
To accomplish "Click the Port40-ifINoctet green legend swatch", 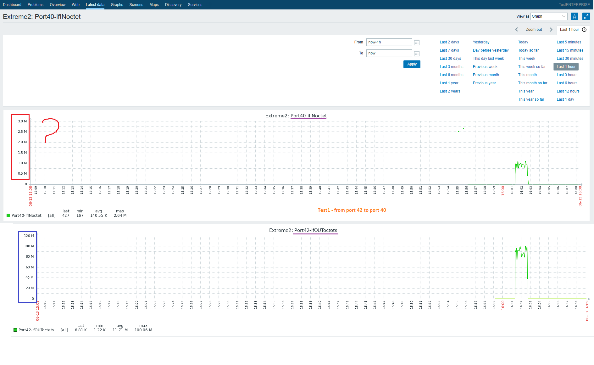I will click(x=8, y=216).
